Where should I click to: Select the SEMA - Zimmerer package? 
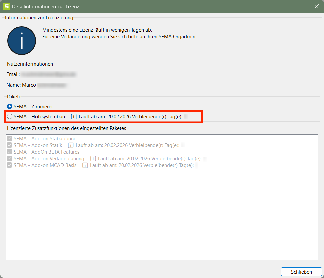pos(10,107)
